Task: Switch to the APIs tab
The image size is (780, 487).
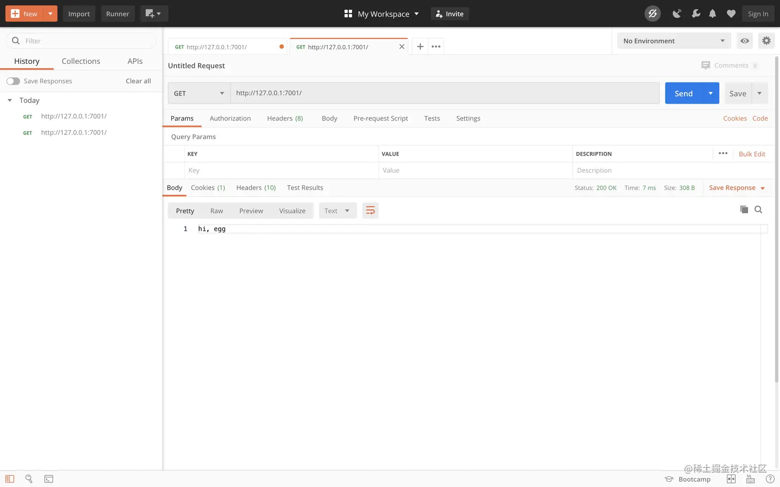Action: pos(135,61)
